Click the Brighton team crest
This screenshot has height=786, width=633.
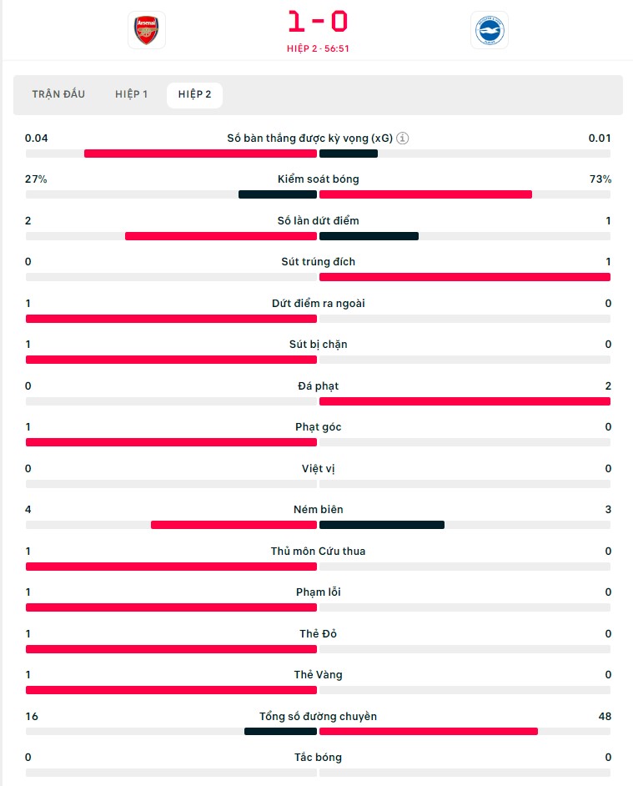click(490, 30)
